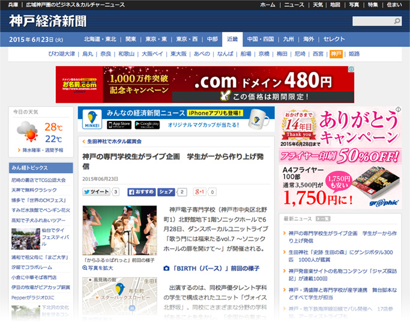The width and height of the screenshot is (410, 324).
Task: Select the 東京・東 region tab
Action: tap(156, 39)
